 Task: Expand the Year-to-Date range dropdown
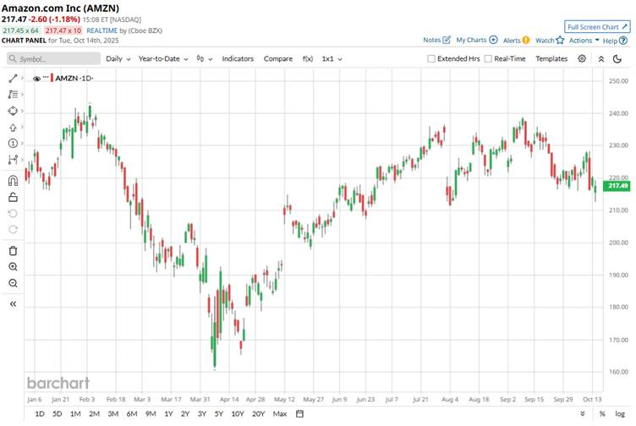point(163,59)
